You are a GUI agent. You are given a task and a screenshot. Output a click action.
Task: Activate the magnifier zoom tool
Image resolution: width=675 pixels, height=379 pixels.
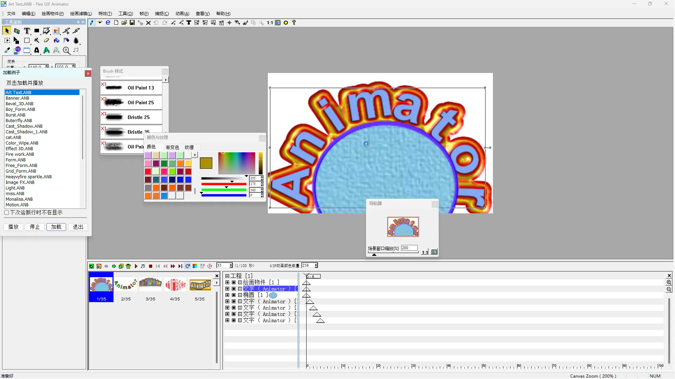[x=66, y=51]
